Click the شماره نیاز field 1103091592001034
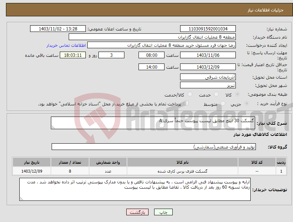 pos(208,29)
